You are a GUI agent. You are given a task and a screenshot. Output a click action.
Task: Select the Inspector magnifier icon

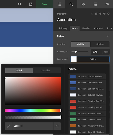click(x=71, y=4)
